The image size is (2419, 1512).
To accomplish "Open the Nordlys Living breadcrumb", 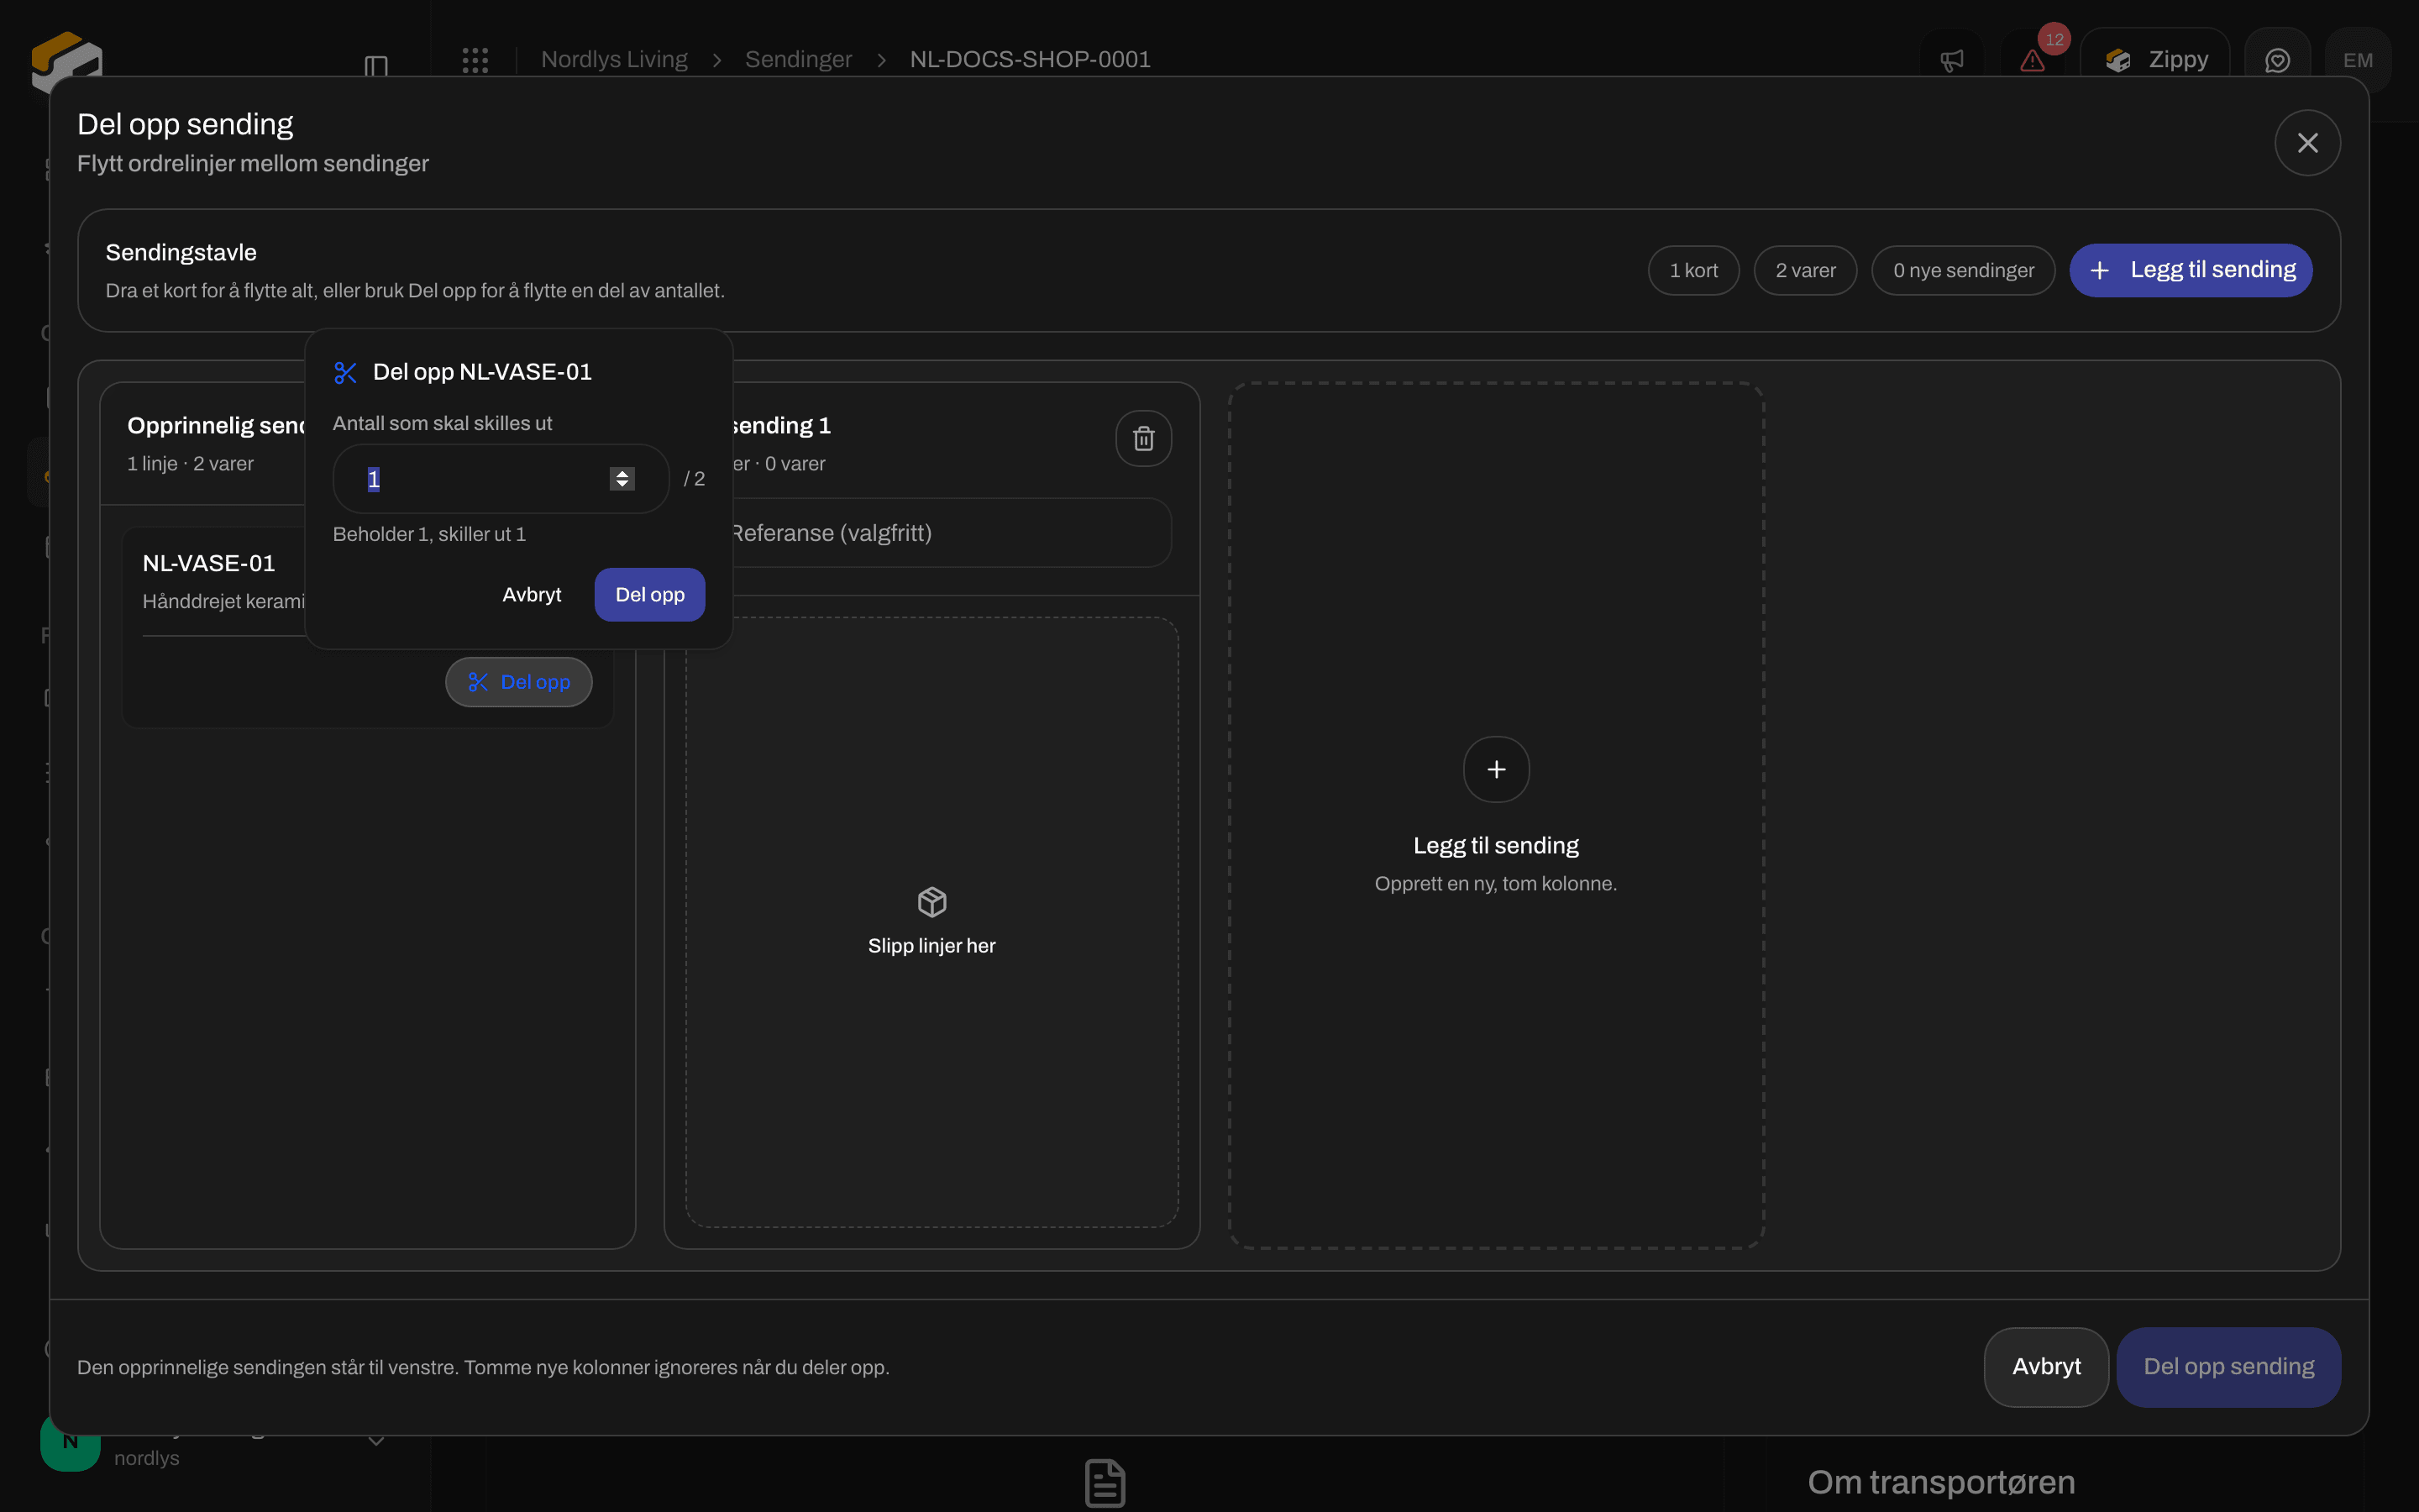I will pos(614,60).
